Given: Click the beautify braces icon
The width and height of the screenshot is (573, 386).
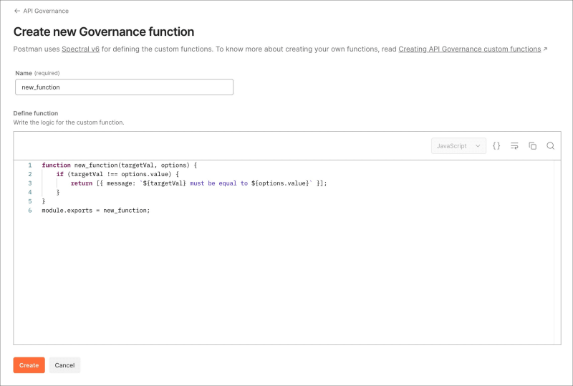Looking at the screenshot, I should [496, 146].
